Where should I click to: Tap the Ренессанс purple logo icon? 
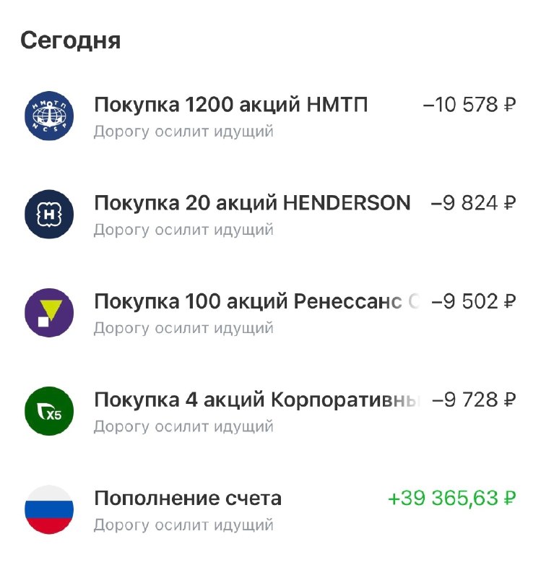[49, 313]
